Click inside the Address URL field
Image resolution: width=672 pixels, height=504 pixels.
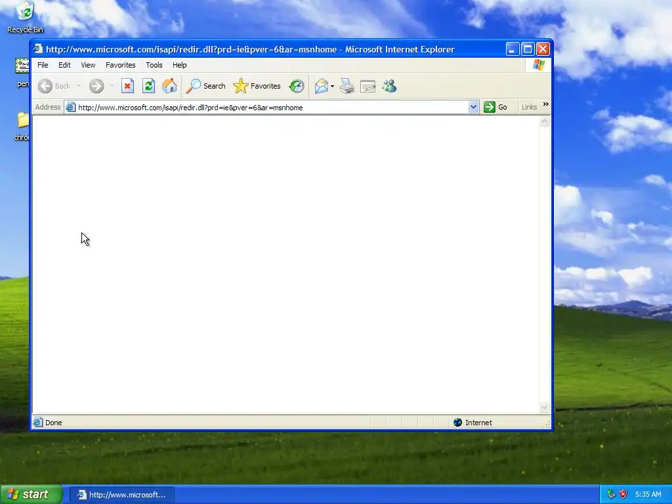click(272, 108)
